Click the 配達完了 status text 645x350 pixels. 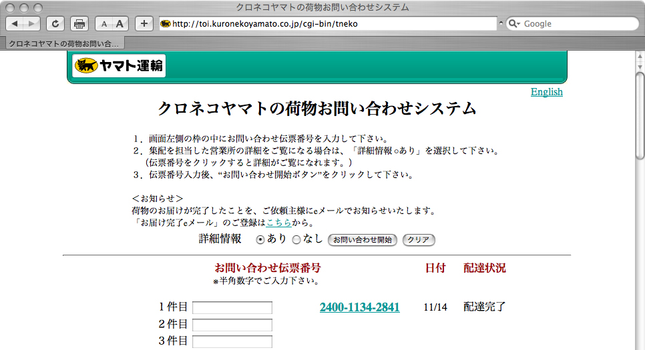click(x=485, y=307)
